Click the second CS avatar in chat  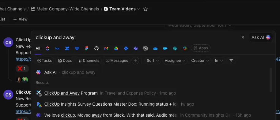[8, 95]
